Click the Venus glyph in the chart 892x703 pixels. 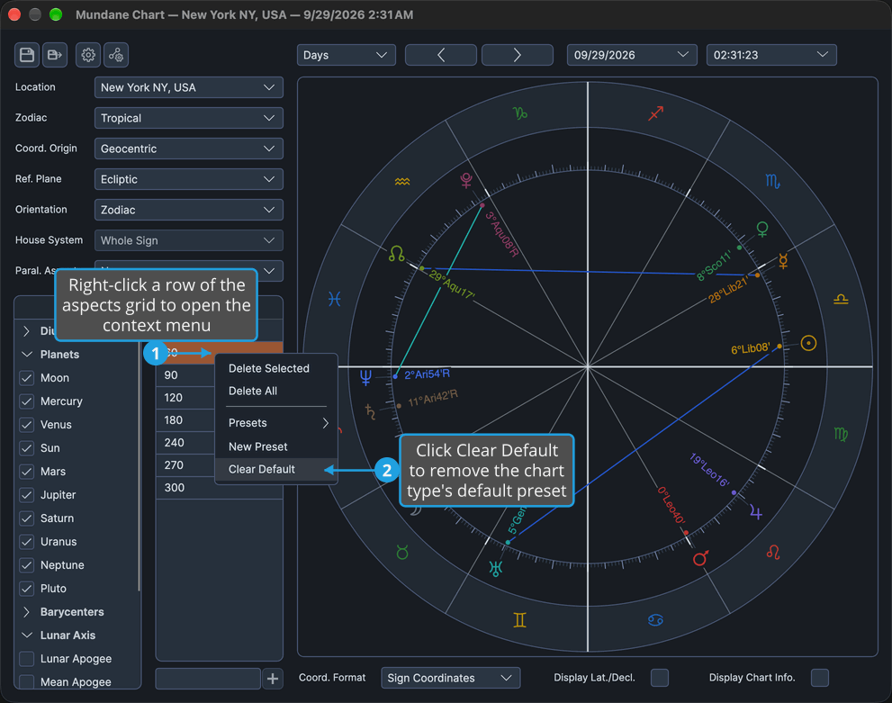click(x=762, y=230)
